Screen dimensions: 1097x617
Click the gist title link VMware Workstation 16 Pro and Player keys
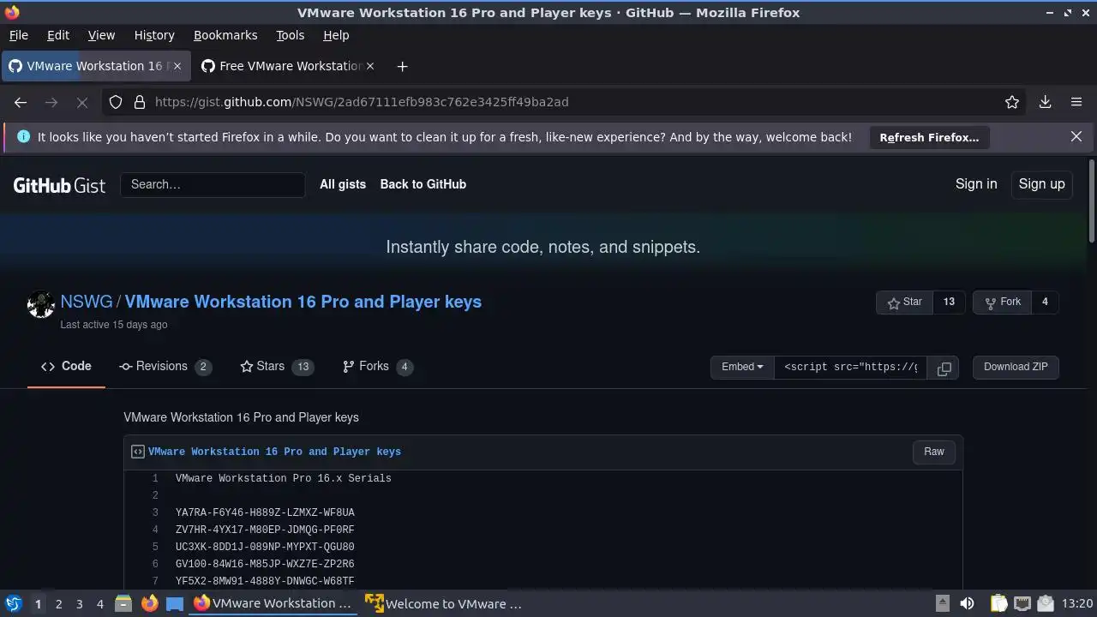click(303, 302)
